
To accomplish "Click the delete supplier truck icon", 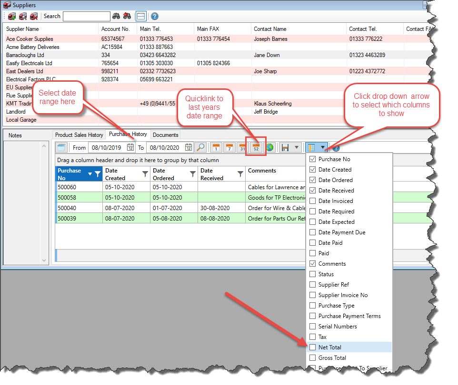I will click(34, 16).
